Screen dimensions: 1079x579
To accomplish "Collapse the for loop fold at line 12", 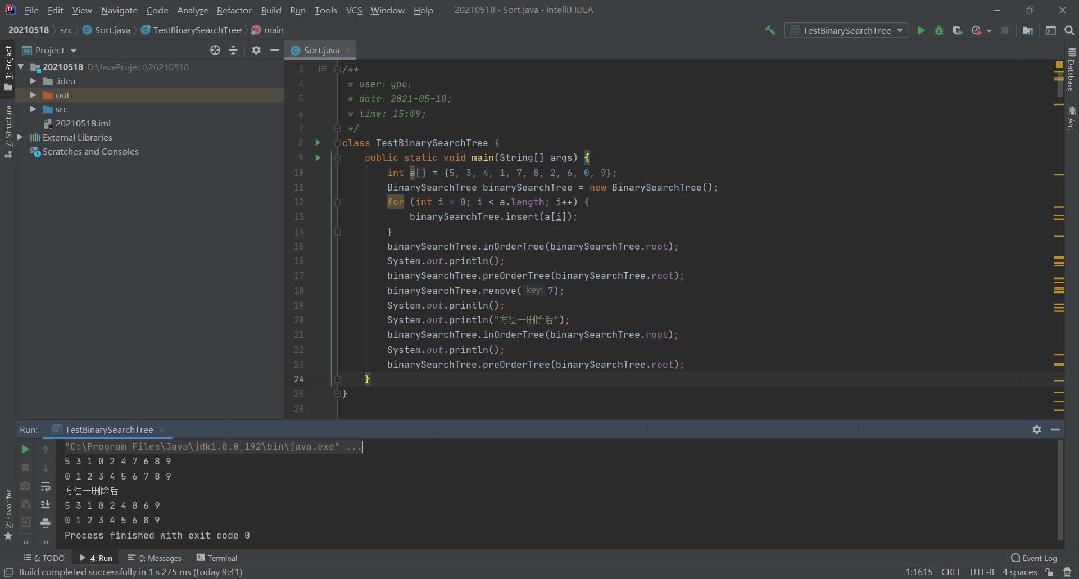I will (338, 202).
